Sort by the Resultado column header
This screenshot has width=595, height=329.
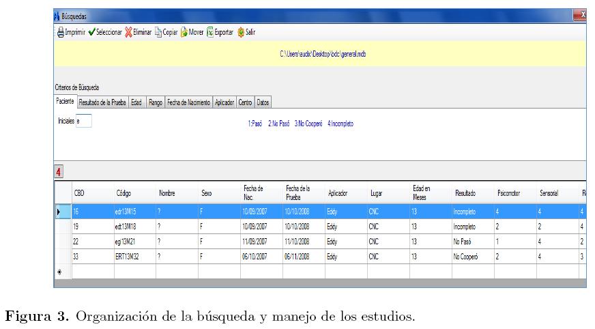[465, 194]
